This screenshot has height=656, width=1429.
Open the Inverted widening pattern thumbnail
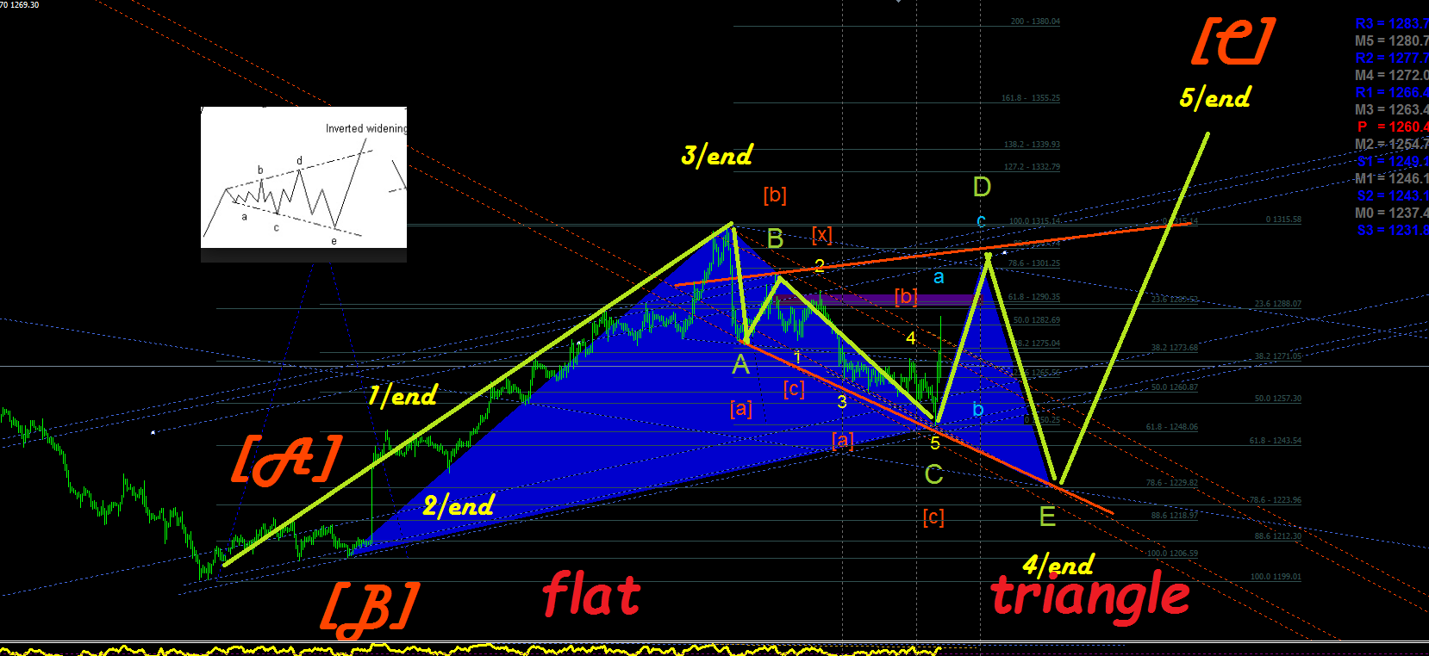pyautogui.click(x=303, y=177)
